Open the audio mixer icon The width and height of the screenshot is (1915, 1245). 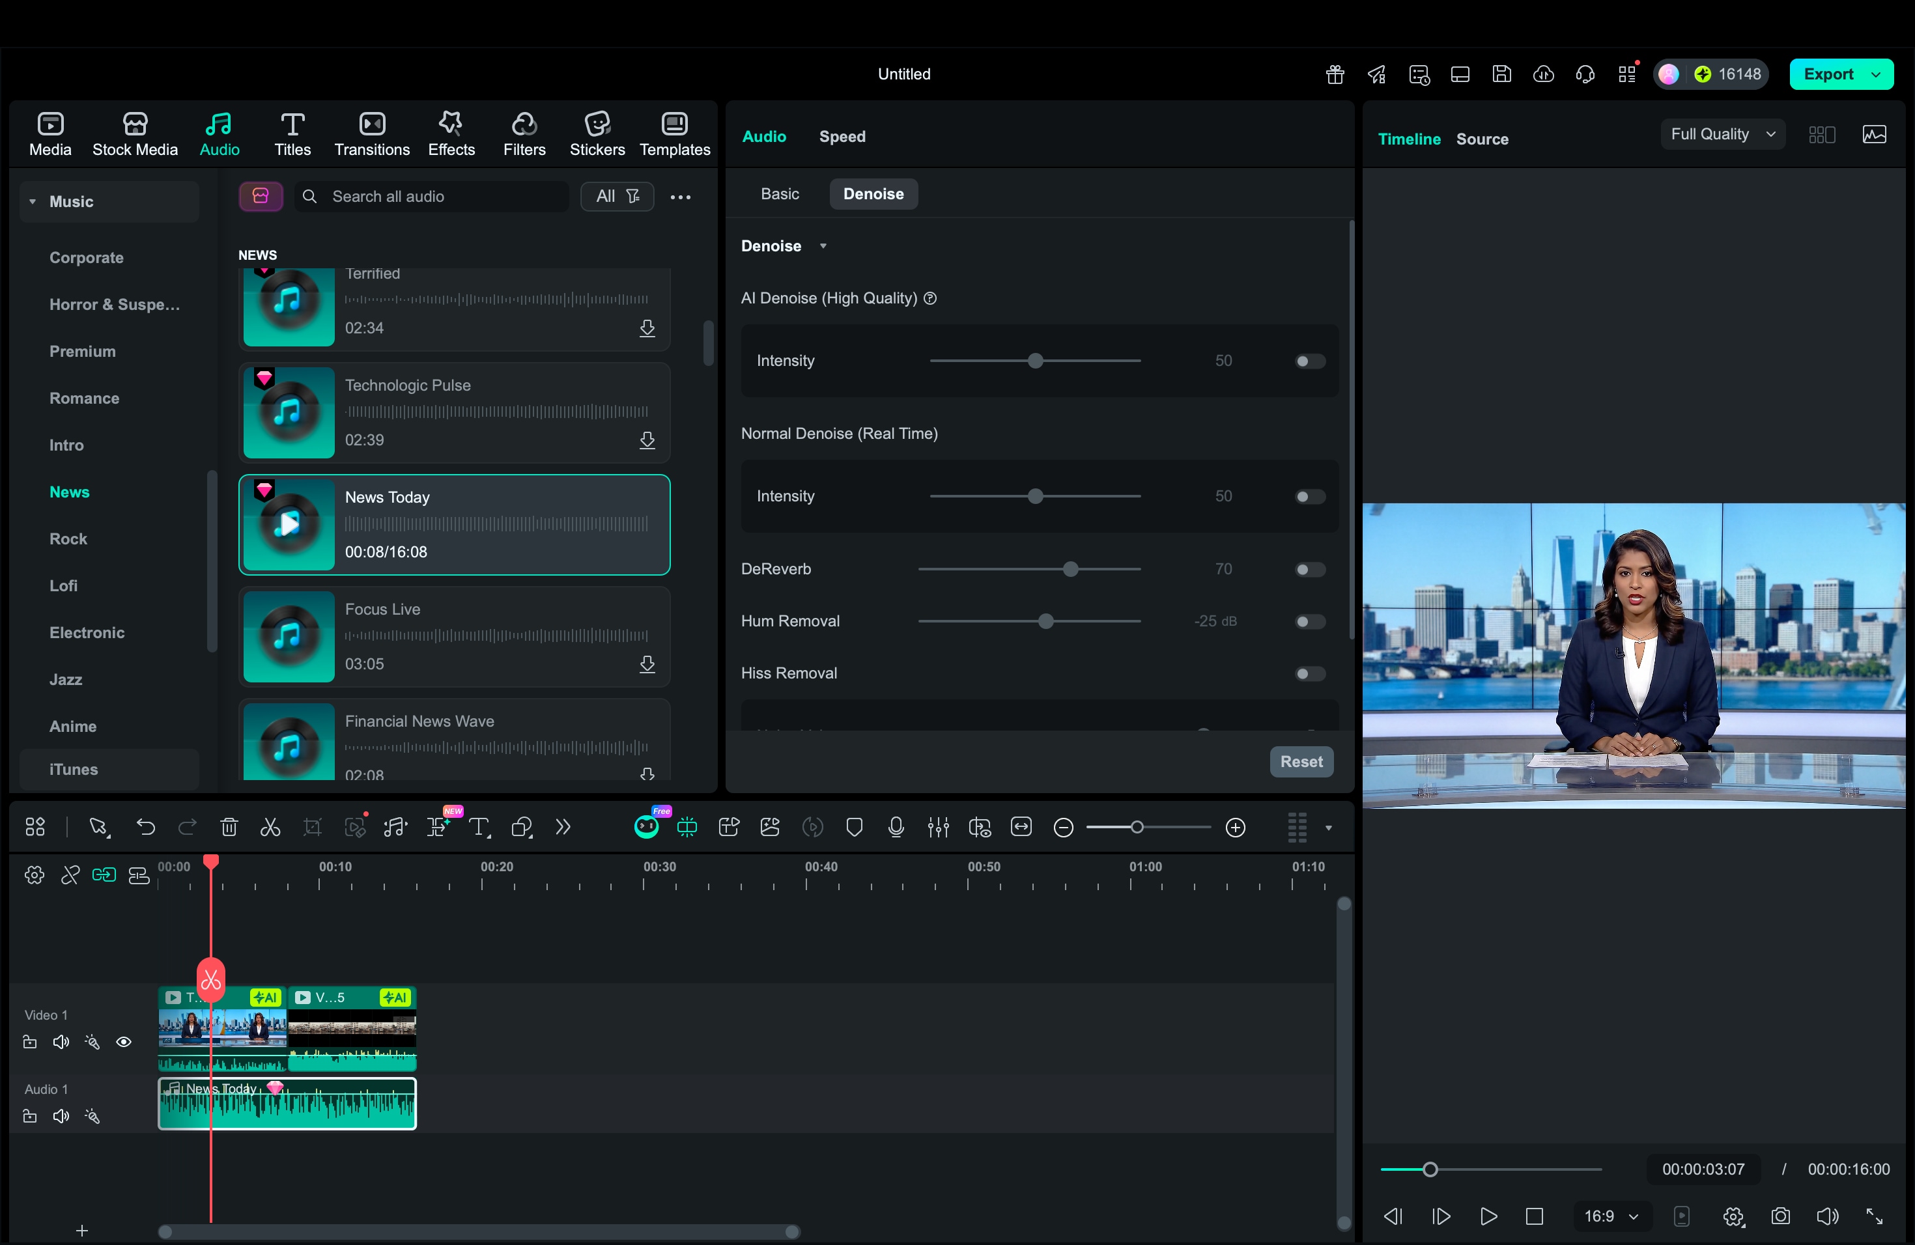[938, 827]
